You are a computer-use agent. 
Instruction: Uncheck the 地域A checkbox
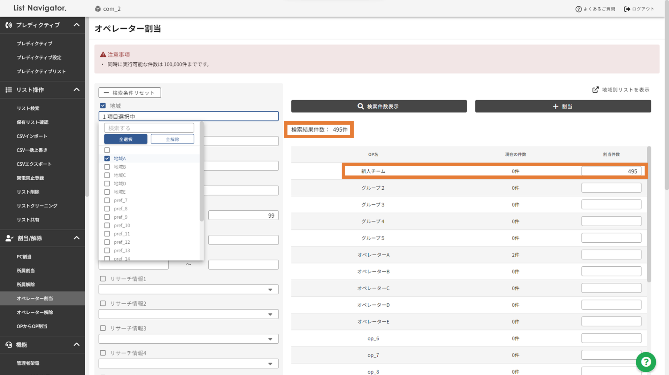(107, 158)
